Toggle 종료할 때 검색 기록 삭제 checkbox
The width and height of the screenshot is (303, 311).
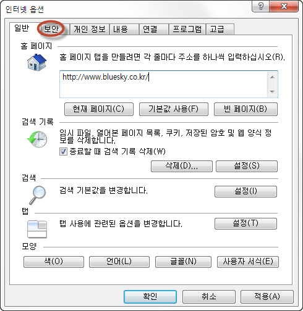click(x=63, y=152)
